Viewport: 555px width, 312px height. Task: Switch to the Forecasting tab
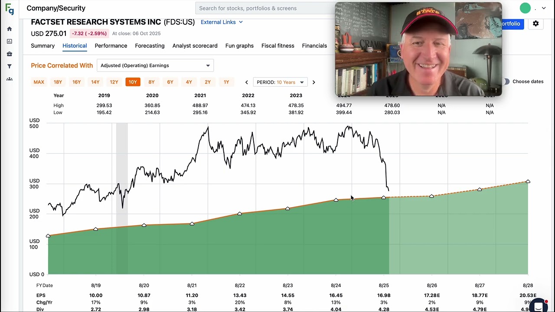150,46
